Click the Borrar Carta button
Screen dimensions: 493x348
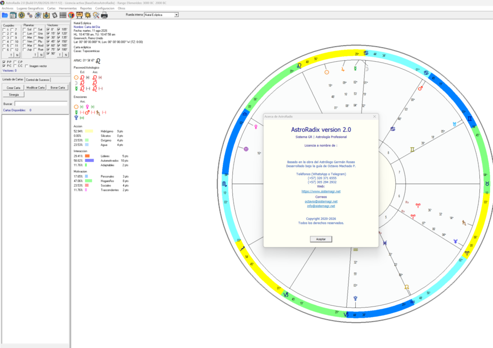point(58,88)
